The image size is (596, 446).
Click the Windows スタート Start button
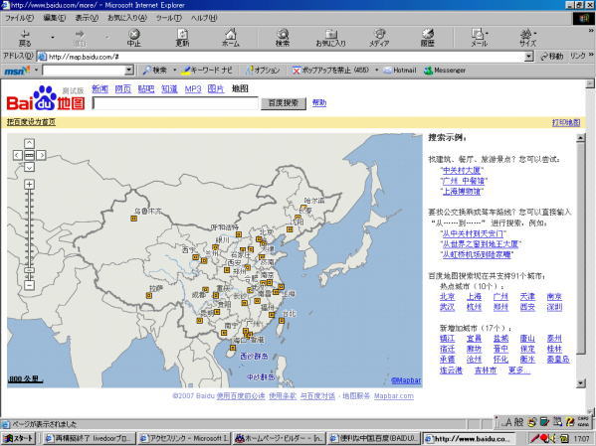tap(19, 438)
